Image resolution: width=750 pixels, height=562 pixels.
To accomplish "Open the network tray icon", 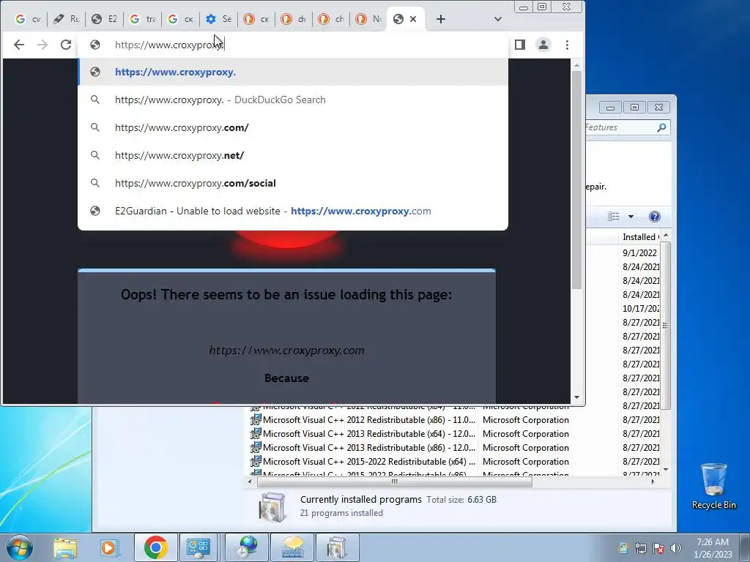I will click(x=640, y=548).
